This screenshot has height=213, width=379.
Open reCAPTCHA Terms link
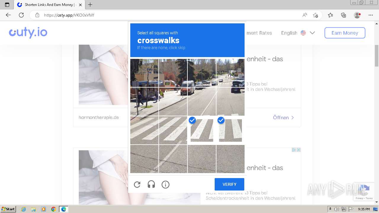point(369,198)
